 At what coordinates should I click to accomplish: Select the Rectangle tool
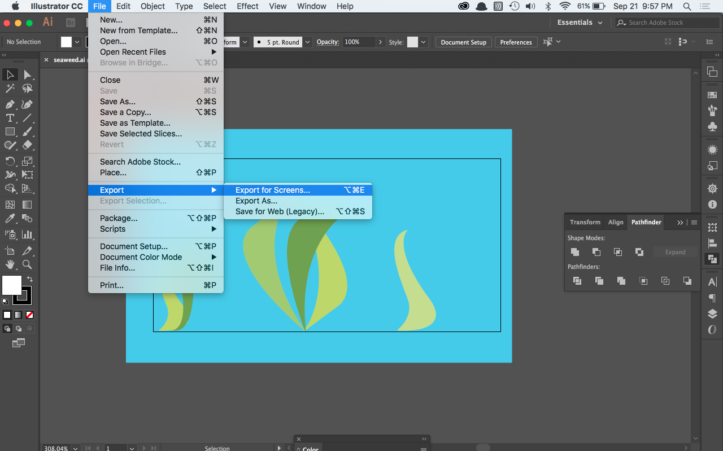(x=10, y=131)
